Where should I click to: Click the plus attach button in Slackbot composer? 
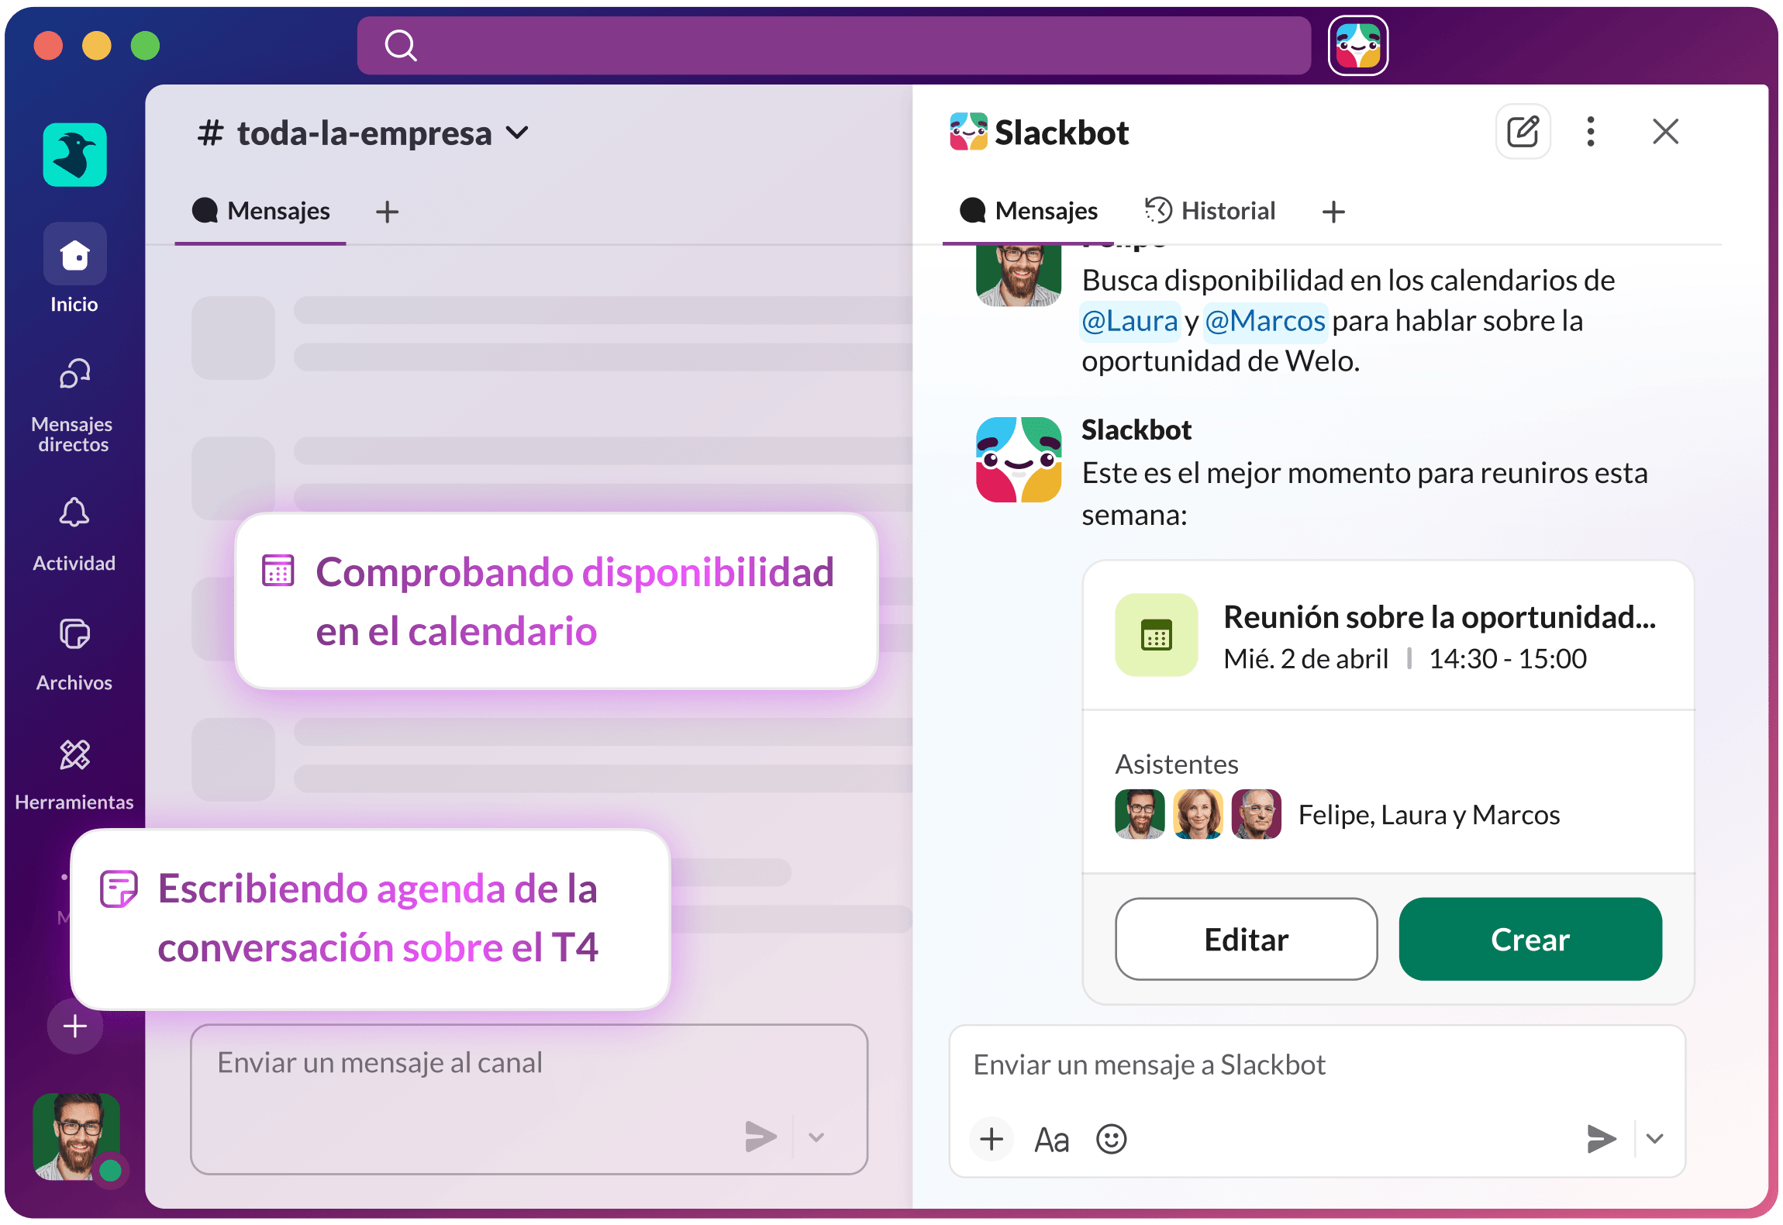click(992, 1139)
